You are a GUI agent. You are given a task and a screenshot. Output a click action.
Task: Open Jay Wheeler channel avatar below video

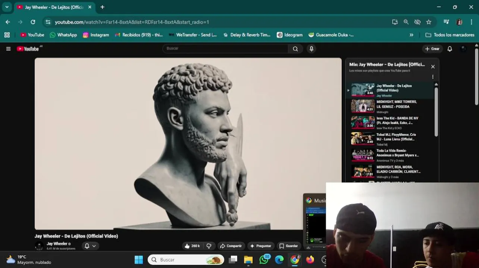tap(39, 246)
